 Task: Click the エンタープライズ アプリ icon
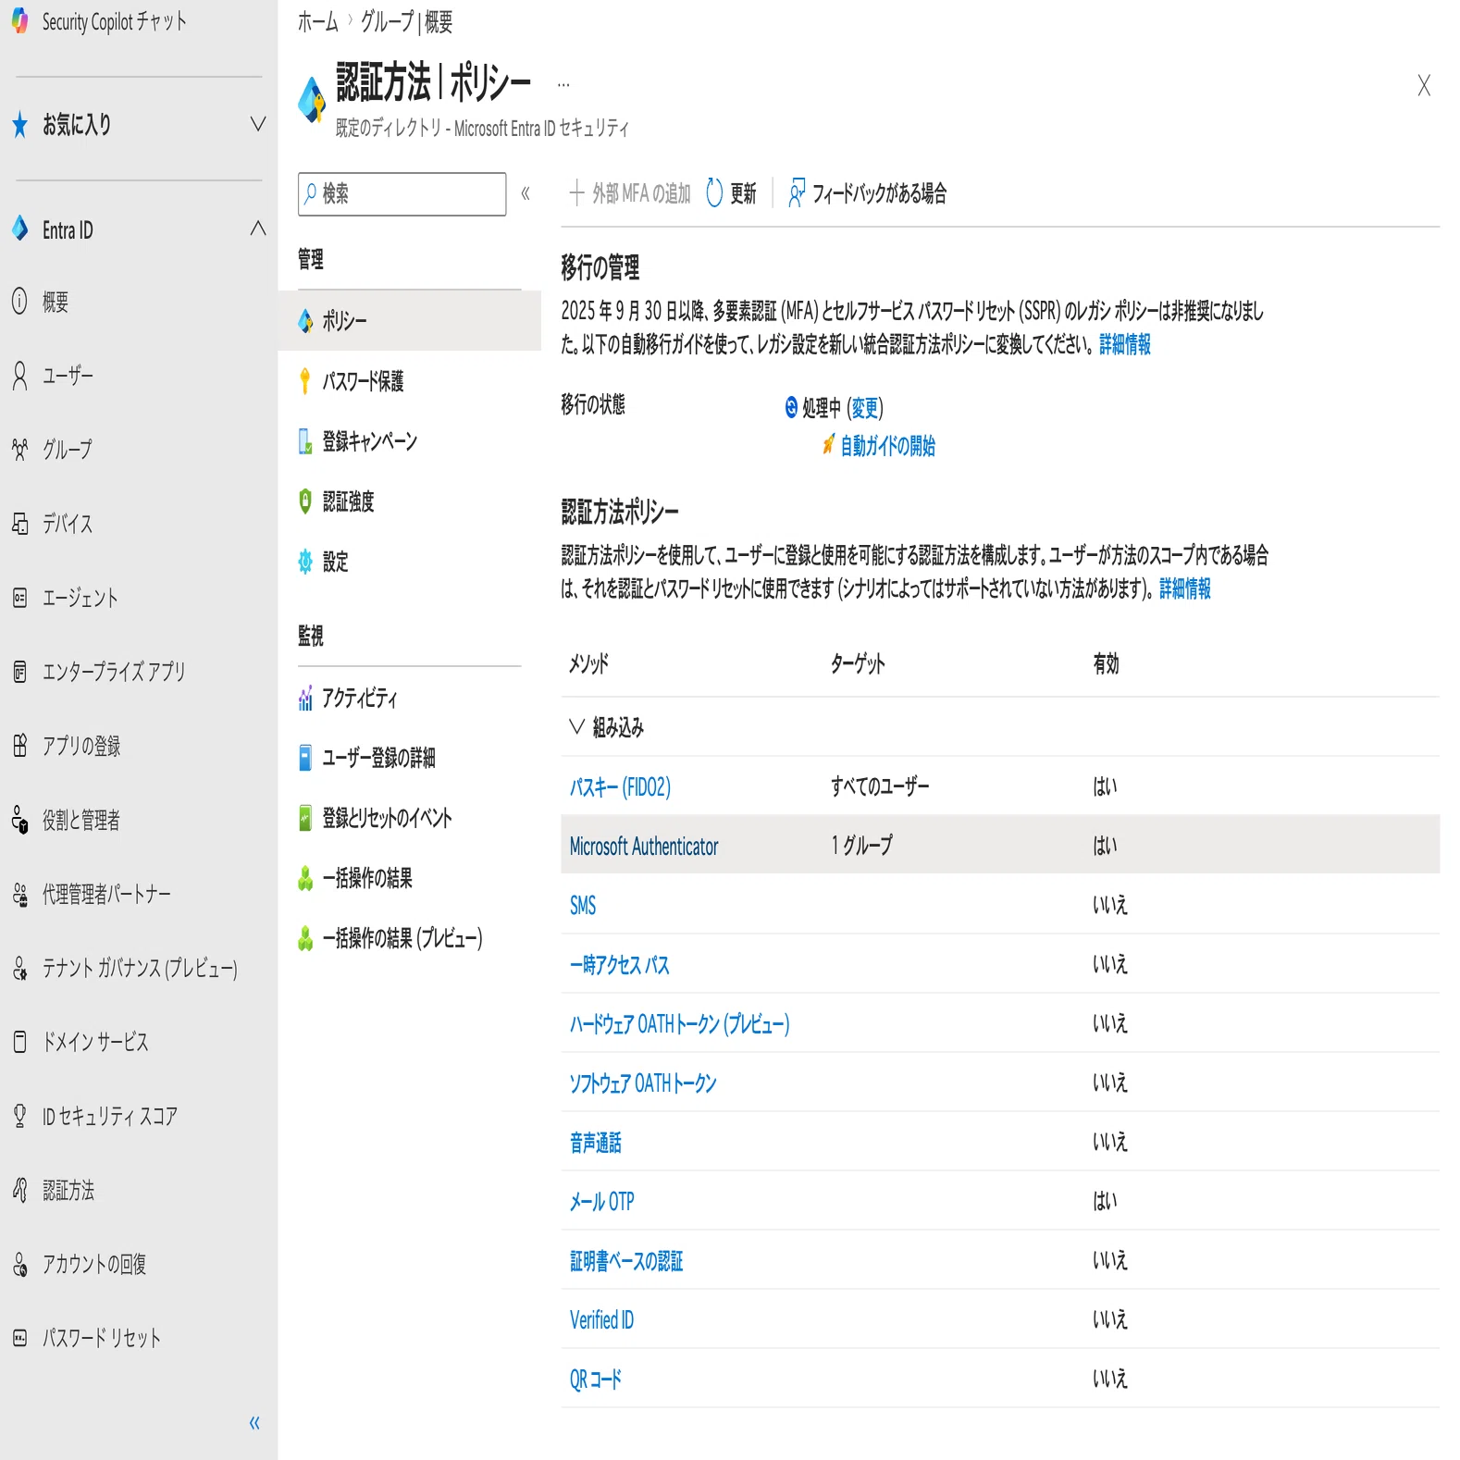point(19,672)
